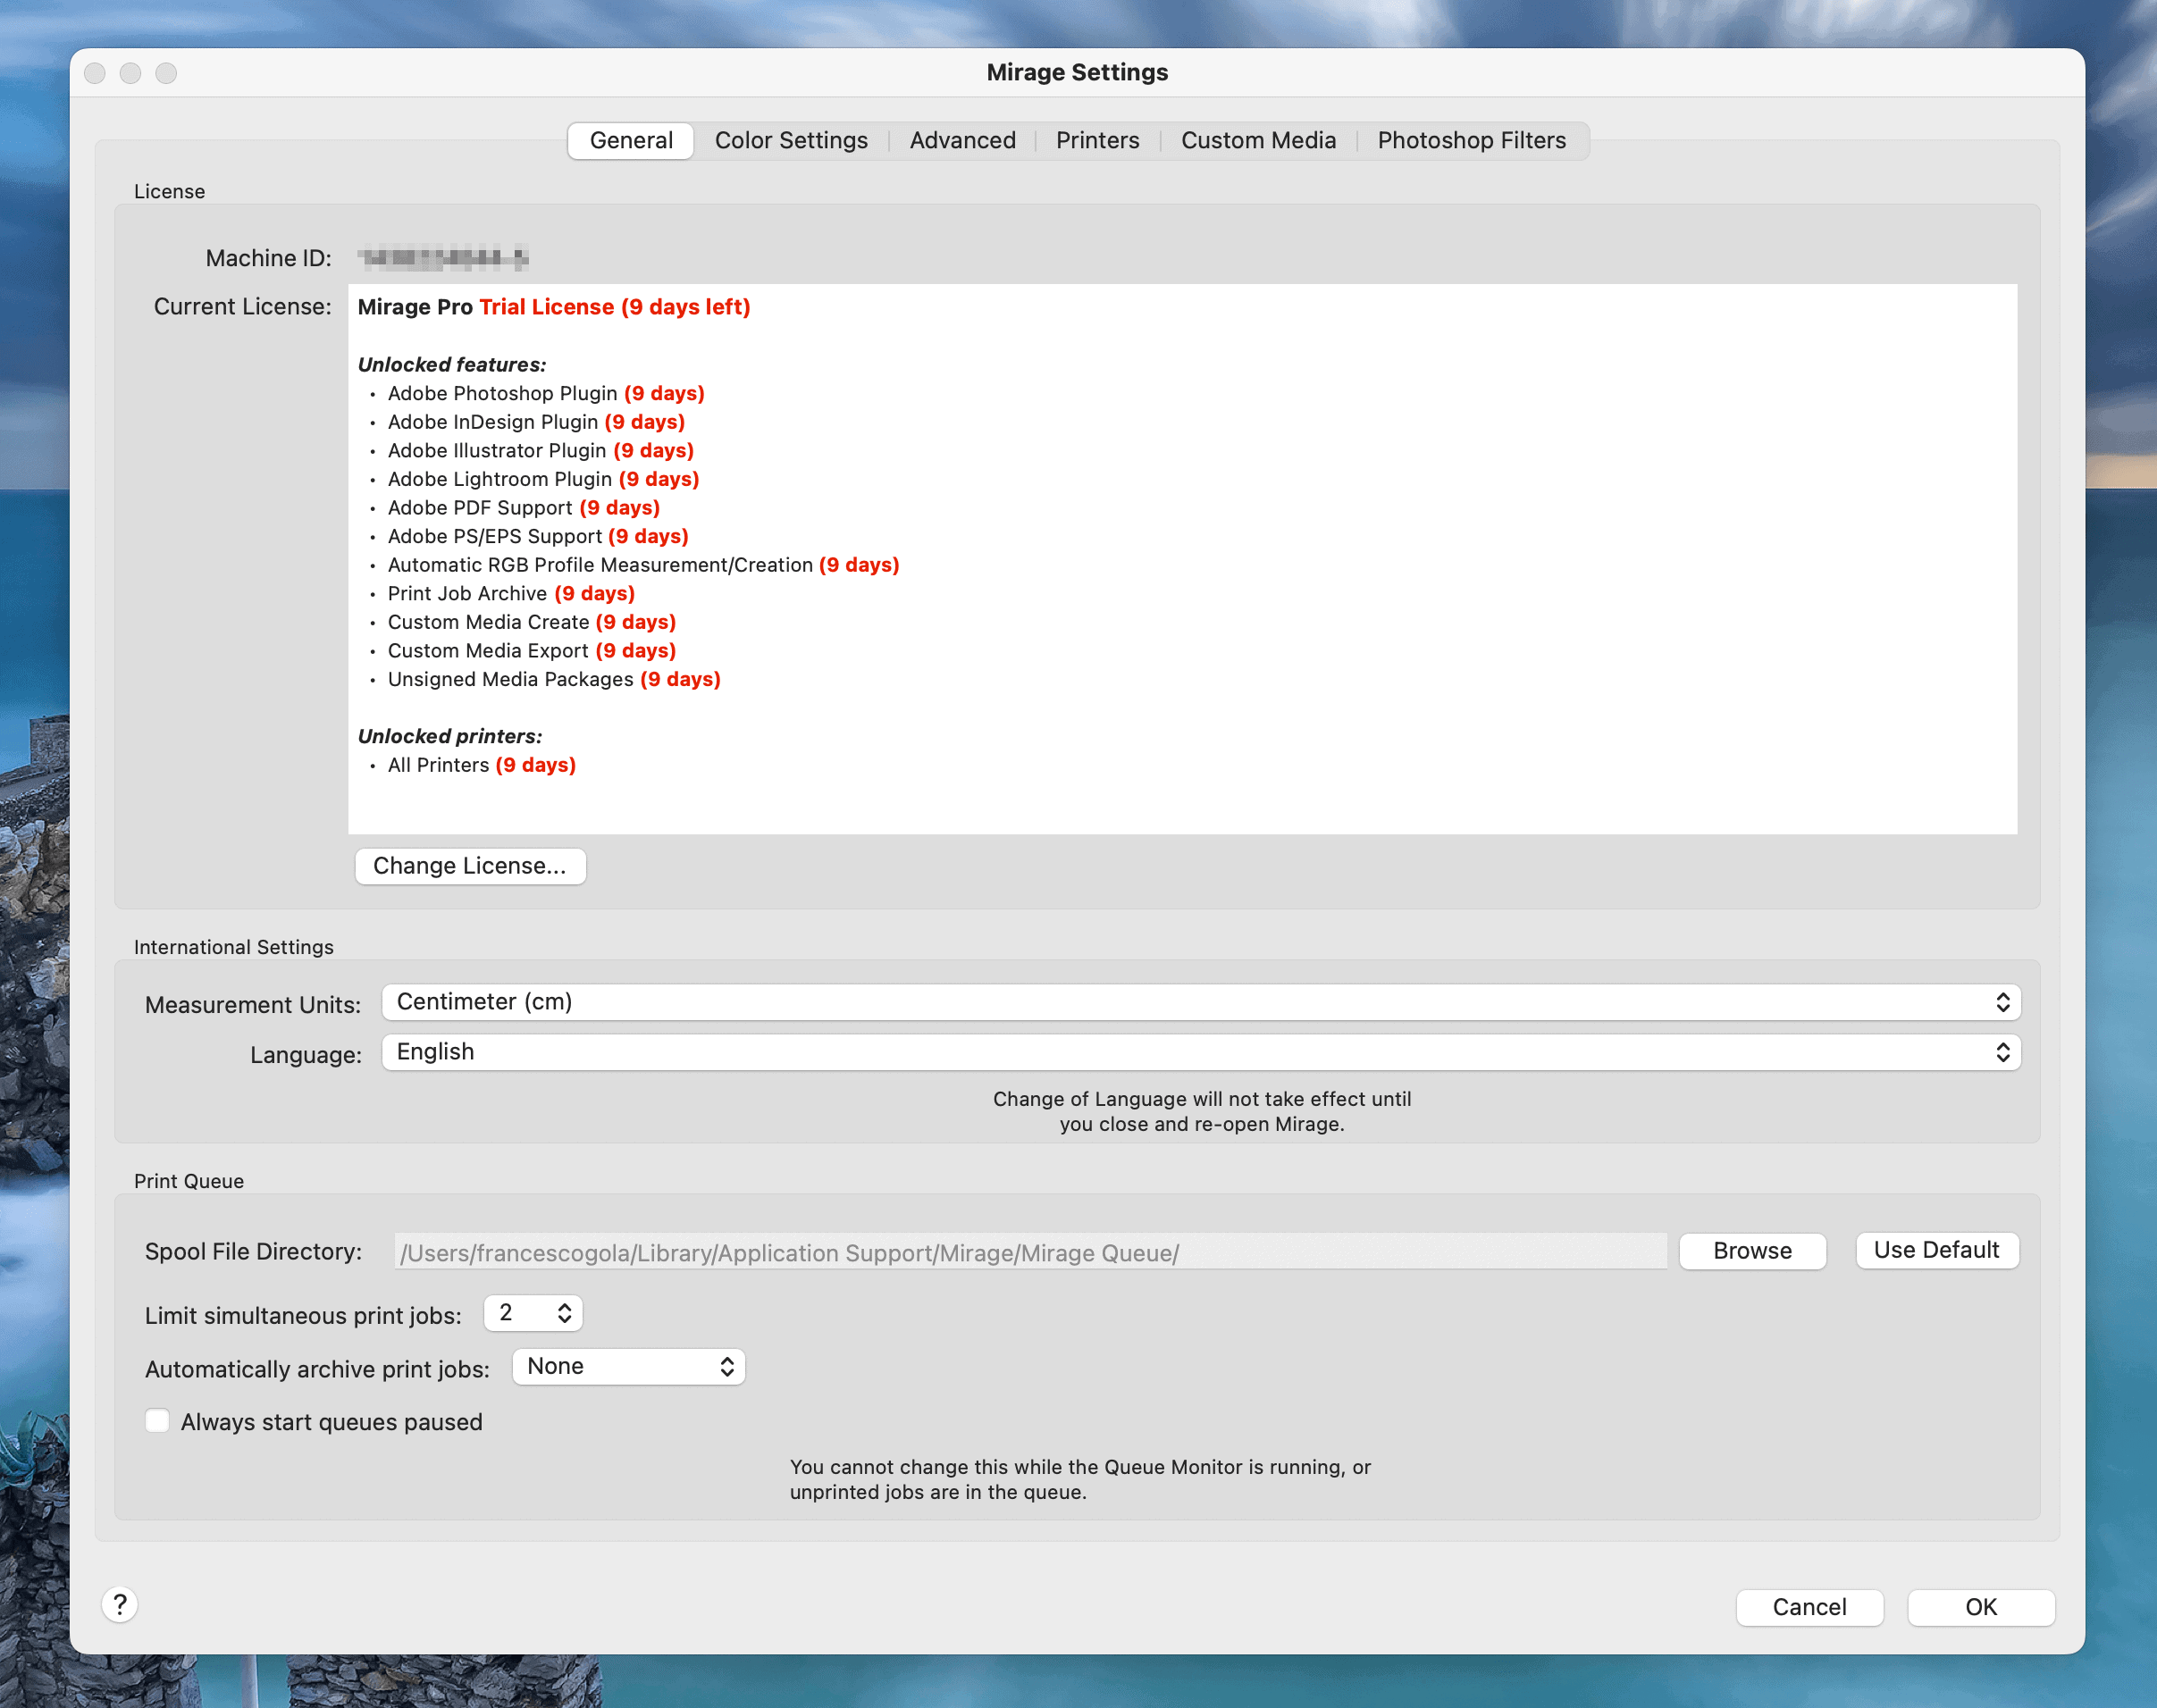This screenshot has height=1708, width=2157.
Task: Select Automatic RGB Profile Measurement/Creation line
Action: [643, 565]
